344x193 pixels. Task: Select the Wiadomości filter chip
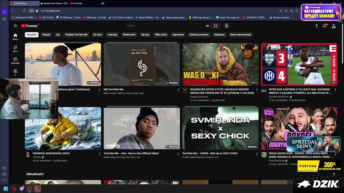129,35
